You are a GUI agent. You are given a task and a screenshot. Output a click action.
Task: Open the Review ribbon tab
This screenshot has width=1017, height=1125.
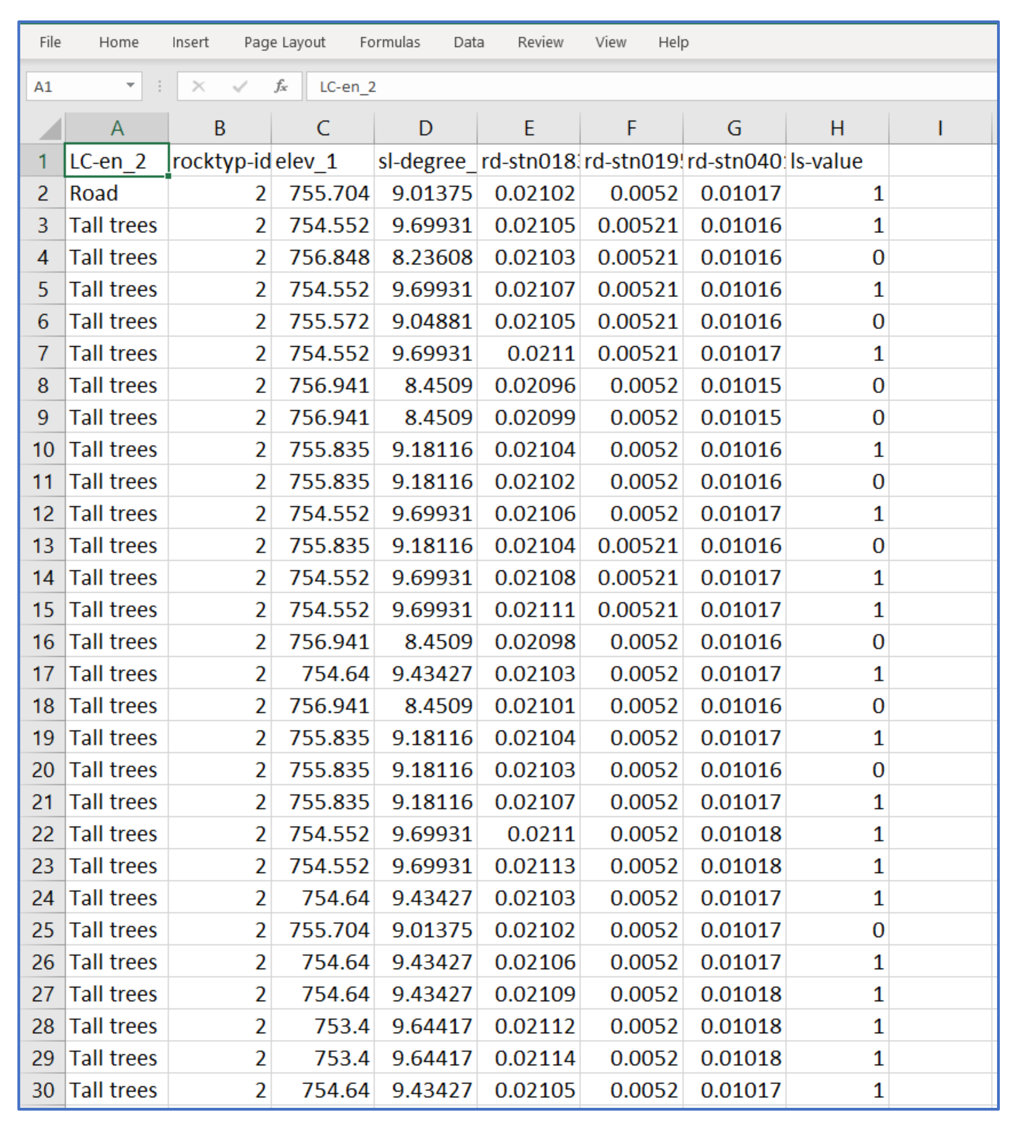pos(540,42)
